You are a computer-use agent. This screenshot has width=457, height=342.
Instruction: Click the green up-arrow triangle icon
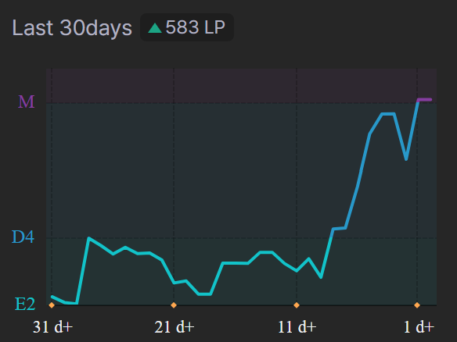(155, 28)
